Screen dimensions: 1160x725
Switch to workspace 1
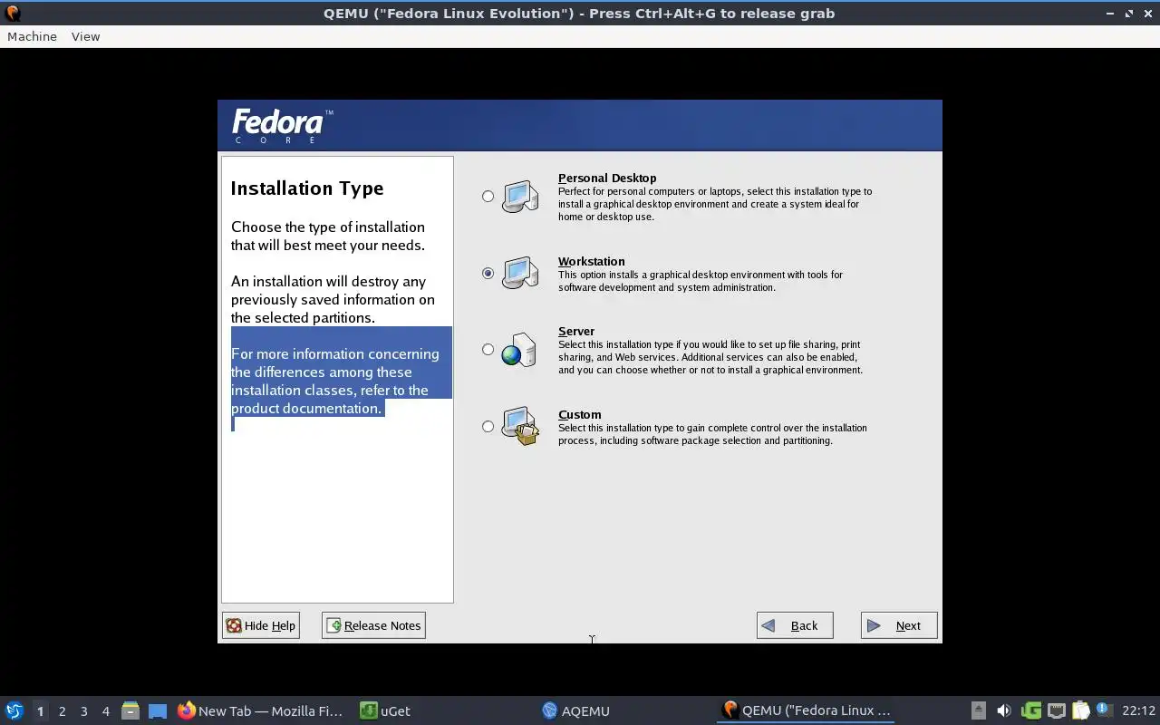40,710
